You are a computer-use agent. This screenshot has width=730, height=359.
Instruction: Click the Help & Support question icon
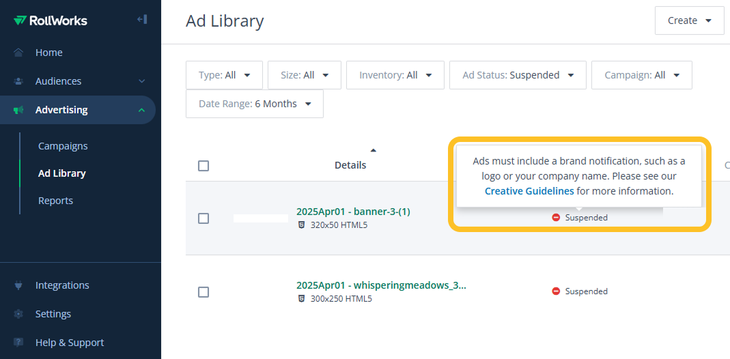point(18,343)
